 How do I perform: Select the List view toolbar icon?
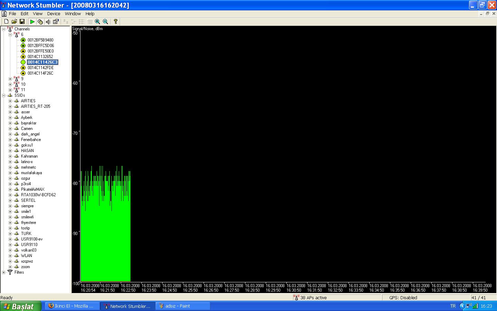[82, 21]
